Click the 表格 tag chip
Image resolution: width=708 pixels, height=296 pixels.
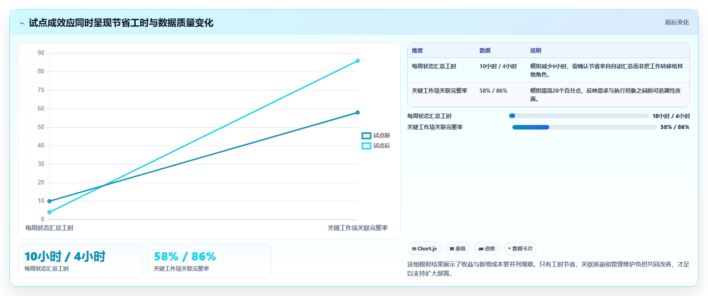(457, 249)
